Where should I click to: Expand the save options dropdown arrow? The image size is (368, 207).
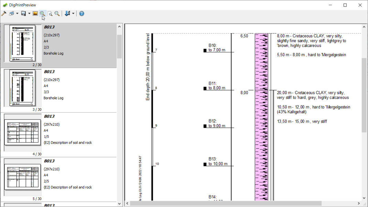click(x=29, y=14)
